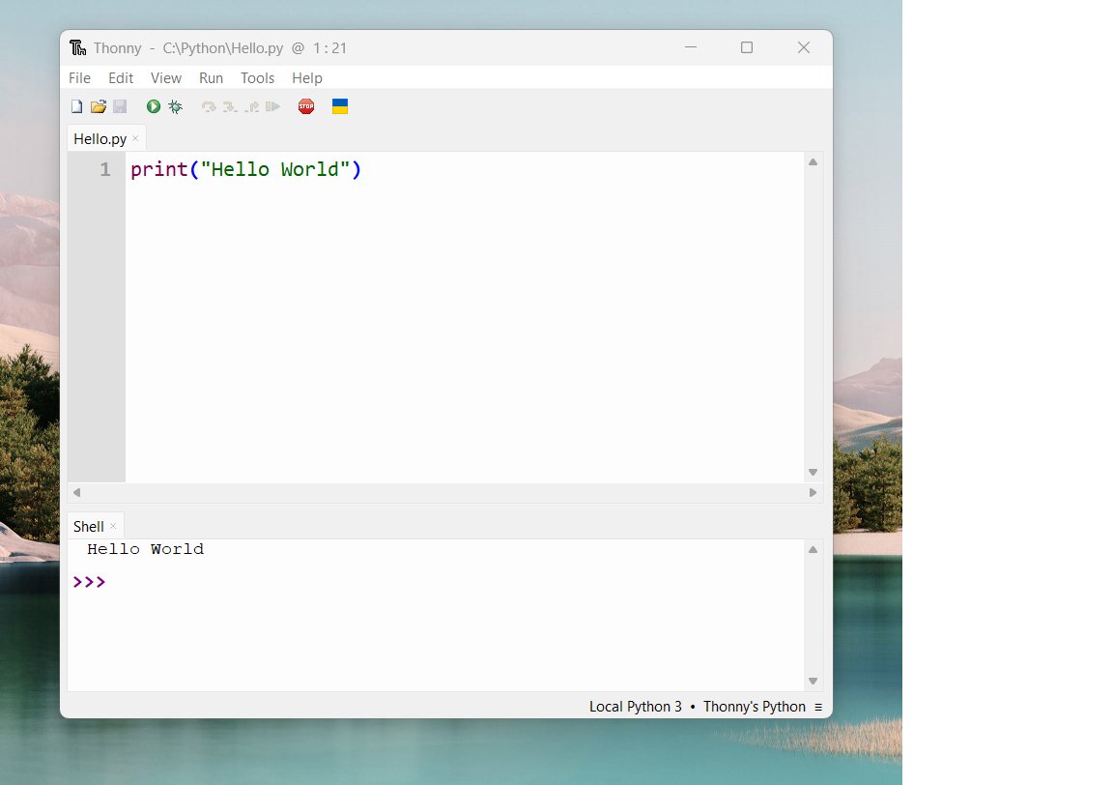This screenshot has height=785, width=1113.
Task: Click Local Python 3 • Thonny's Python status text
Action: 697,707
